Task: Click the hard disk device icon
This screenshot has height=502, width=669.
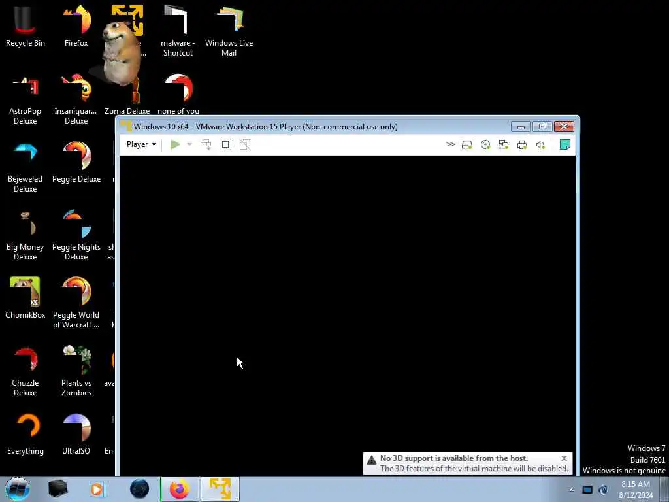Action: 467,145
